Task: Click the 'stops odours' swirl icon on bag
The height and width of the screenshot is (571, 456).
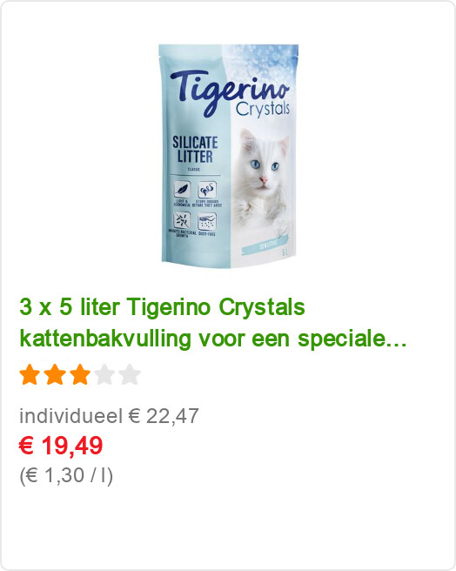Action: [207, 190]
